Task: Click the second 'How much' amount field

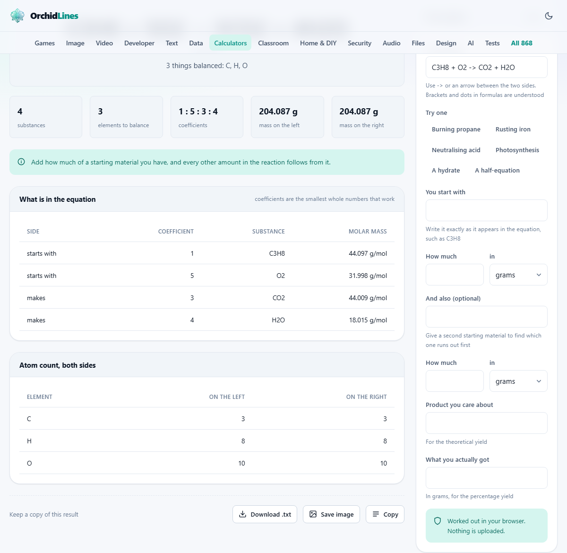Action: pos(455,381)
